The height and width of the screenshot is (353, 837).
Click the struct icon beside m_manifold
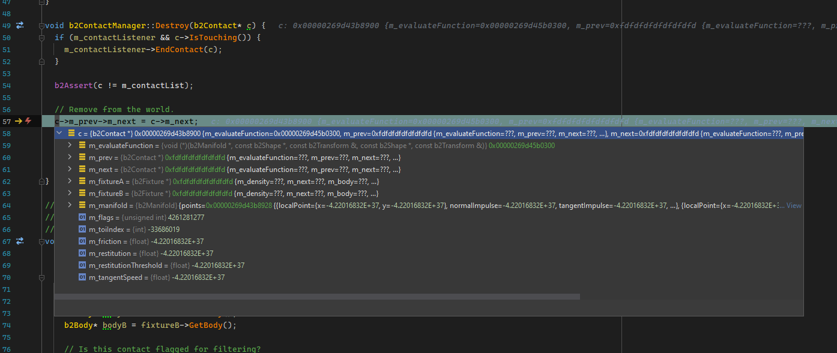[x=82, y=205]
